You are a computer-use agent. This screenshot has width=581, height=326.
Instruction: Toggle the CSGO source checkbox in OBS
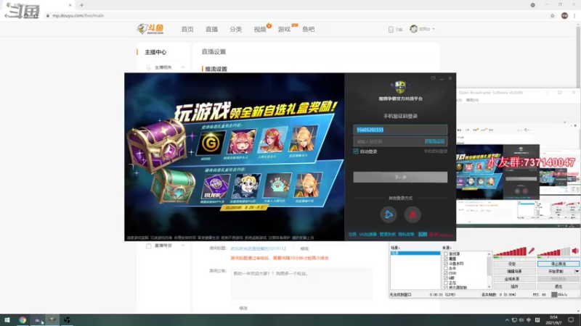click(x=446, y=273)
